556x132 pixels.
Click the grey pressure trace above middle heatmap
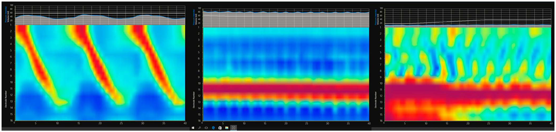click(286, 20)
